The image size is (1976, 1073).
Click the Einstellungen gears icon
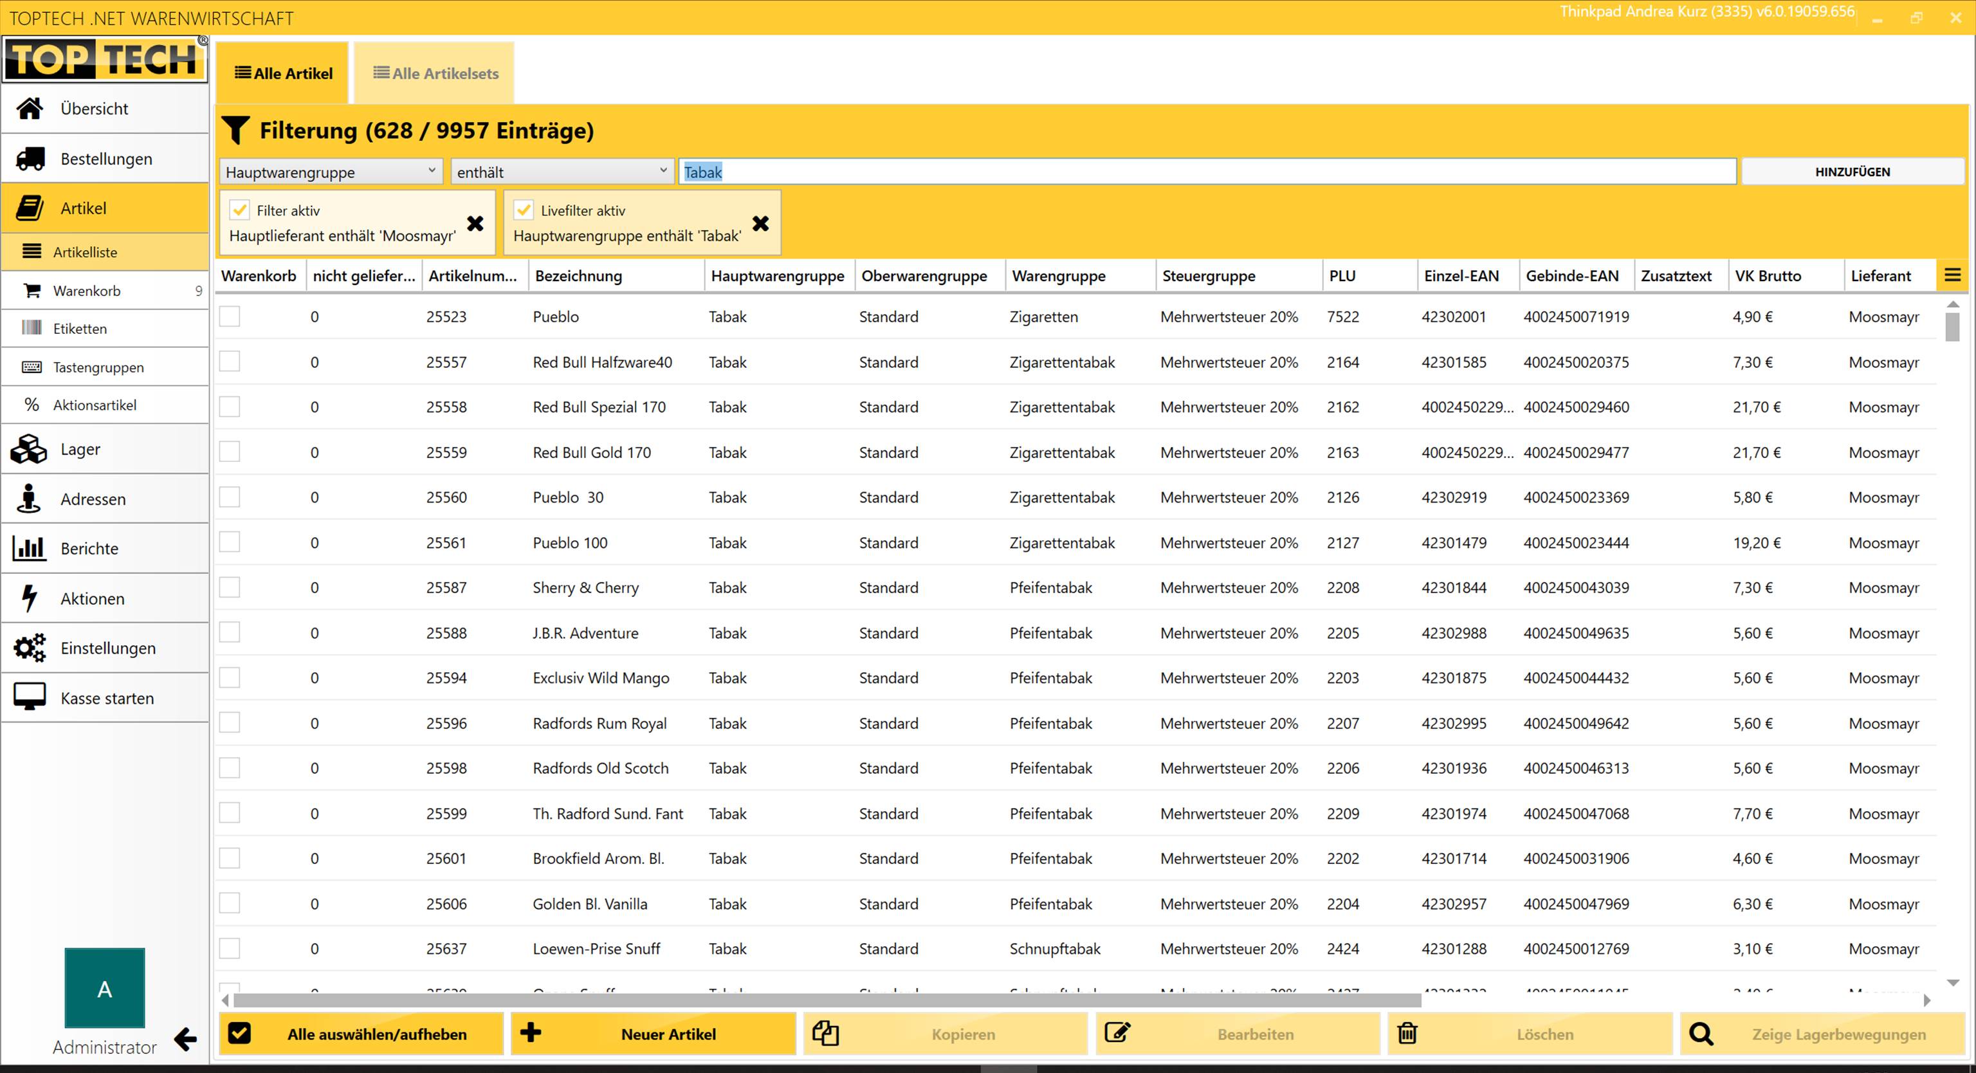[x=29, y=648]
